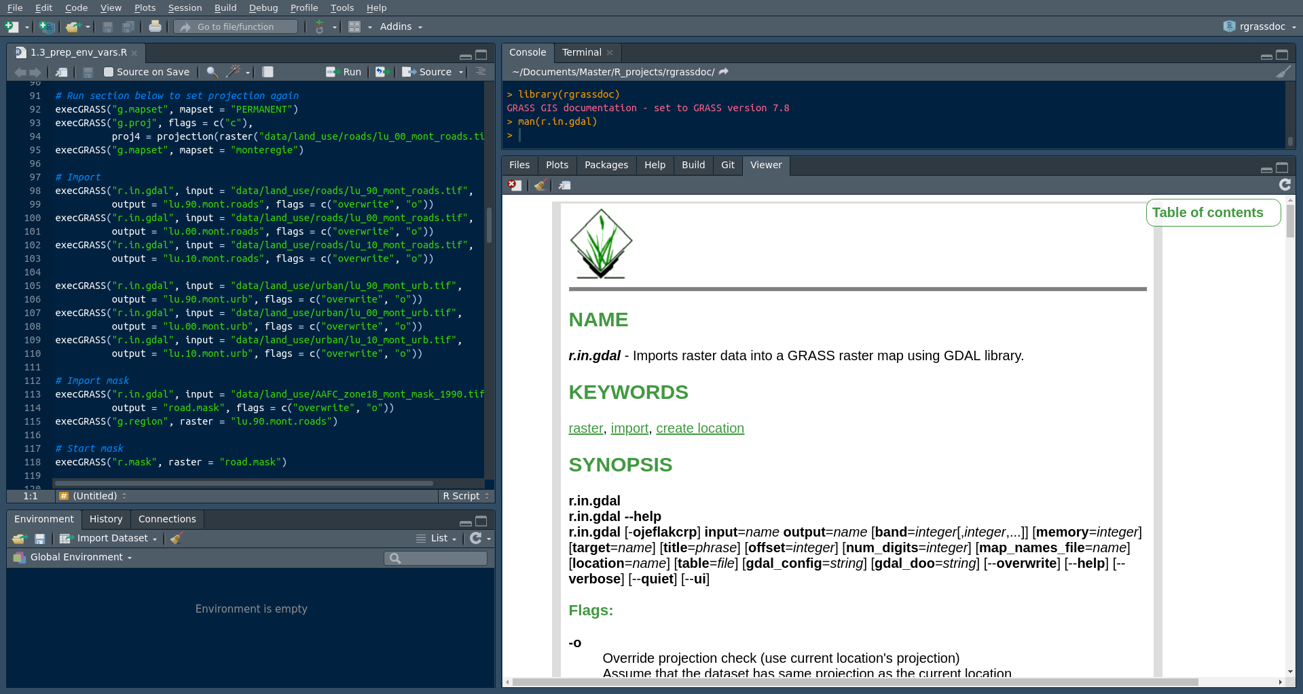Screen dimensions: 1303x694
Task: Switch to the History tab
Action: 106,519
